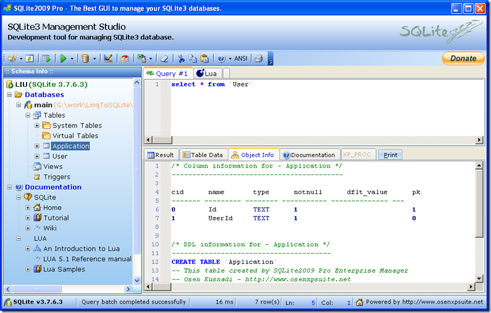
Task: Expand the System Tables tree node
Action: point(37,126)
